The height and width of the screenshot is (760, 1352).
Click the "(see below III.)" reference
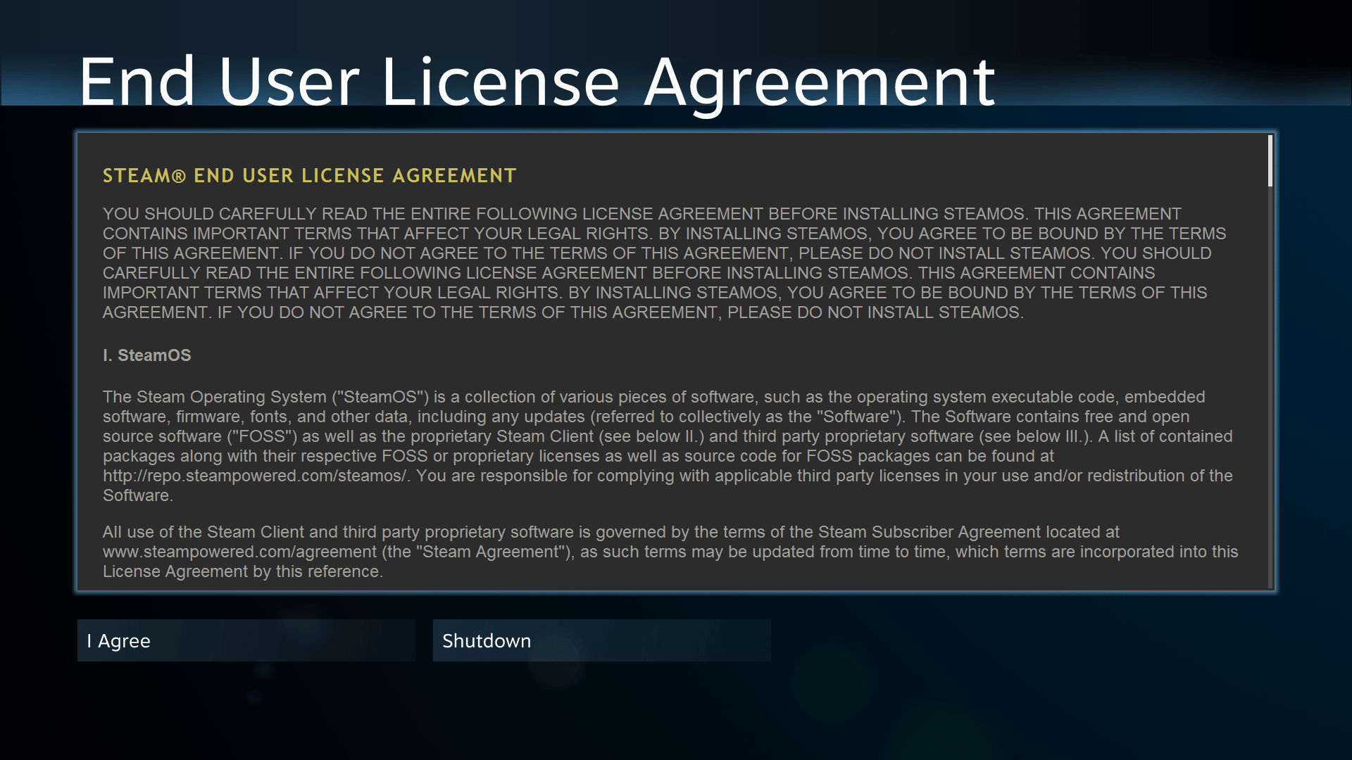(1034, 437)
